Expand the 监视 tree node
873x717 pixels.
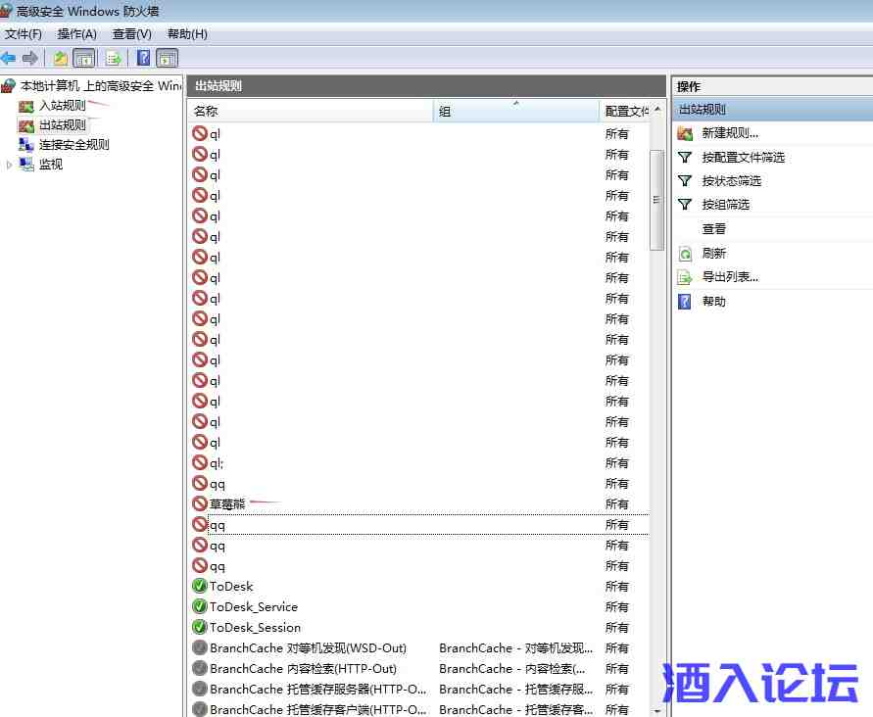click(9, 165)
